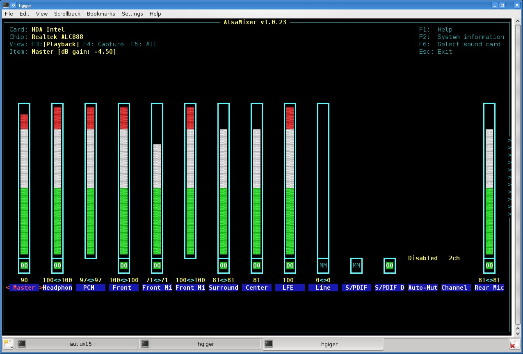Click the F1 Help hint
The width and height of the screenshot is (523, 354).
[436, 29]
